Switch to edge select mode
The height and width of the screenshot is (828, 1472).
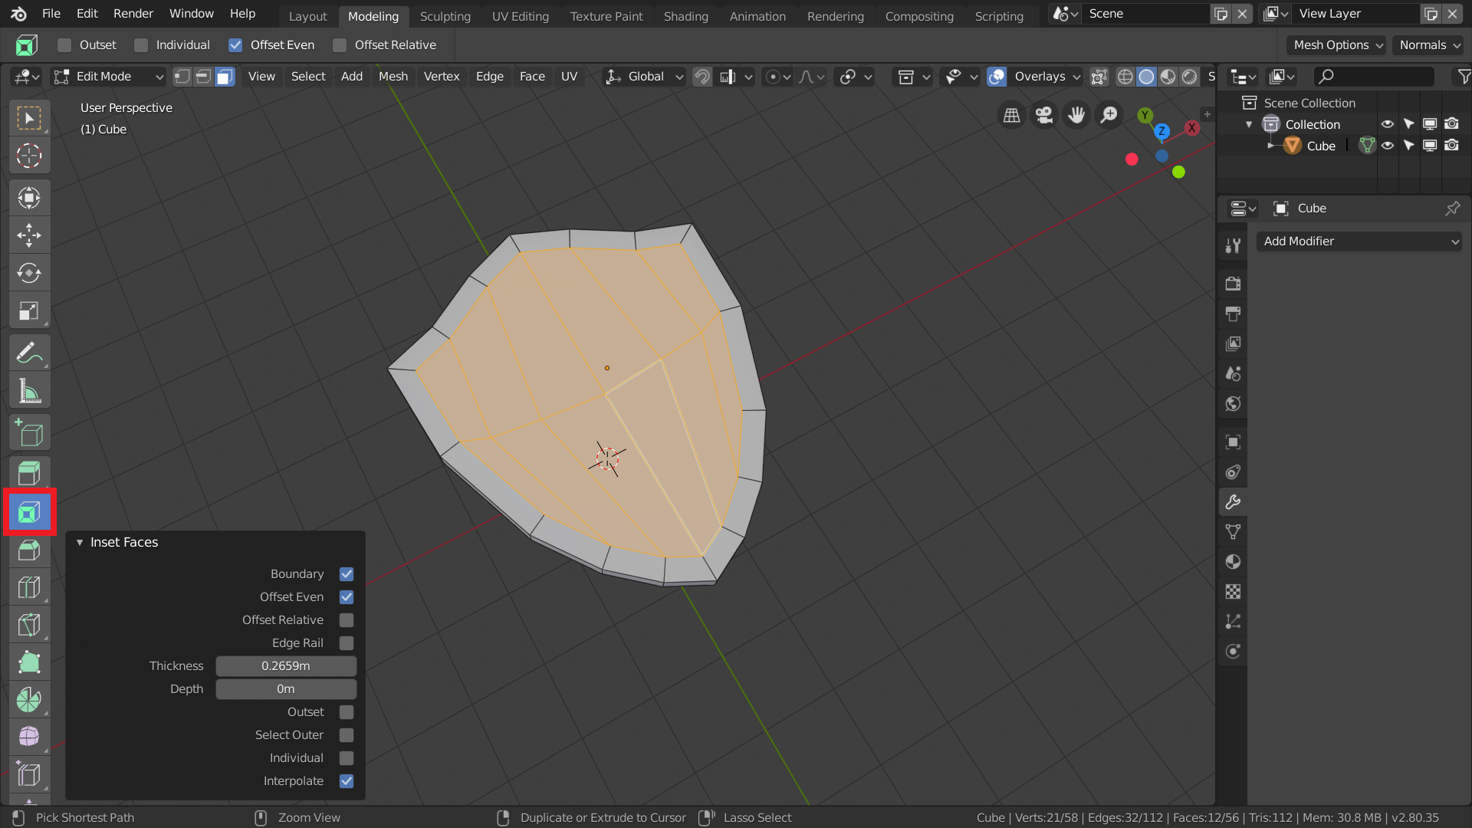(x=203, y=77)
